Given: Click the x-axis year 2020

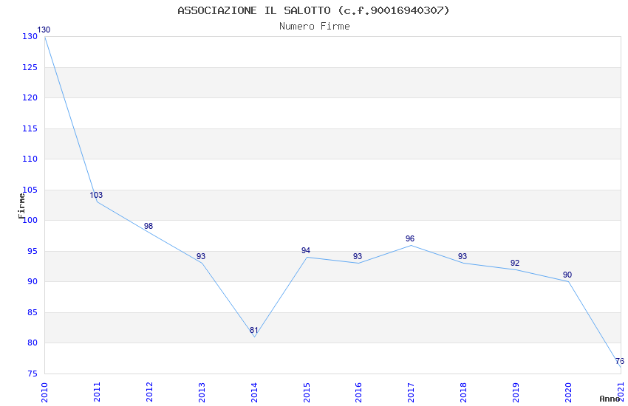Looking at the screenshot, I should (568, 392).
